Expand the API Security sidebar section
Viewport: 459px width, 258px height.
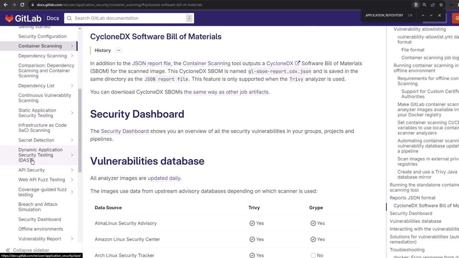[72, 170]
